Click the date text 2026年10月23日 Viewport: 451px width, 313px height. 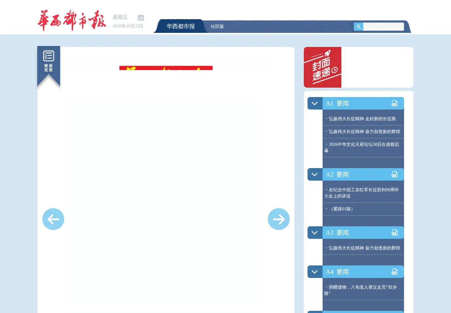(x=128, y=26)
